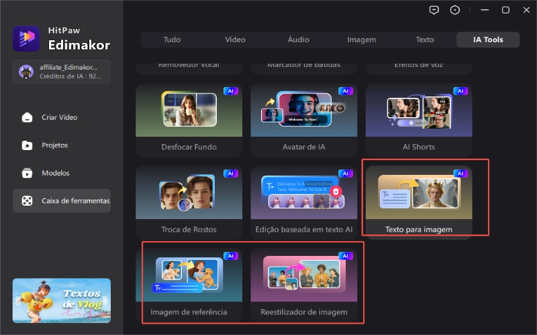
Task: Switch to the Imagem tab
Action: pos(362,40)
